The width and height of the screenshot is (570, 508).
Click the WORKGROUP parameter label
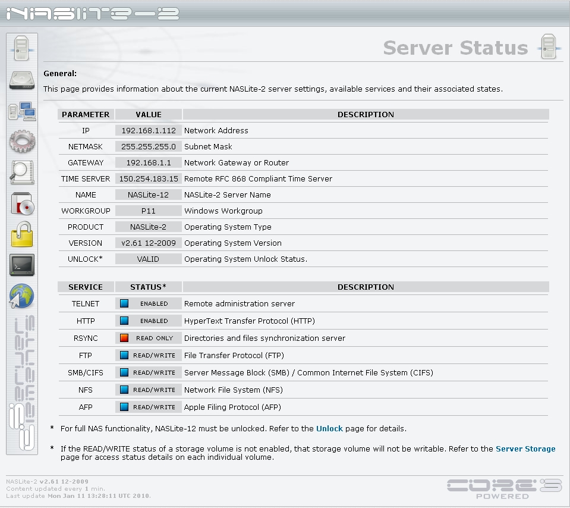pos(86,211)
